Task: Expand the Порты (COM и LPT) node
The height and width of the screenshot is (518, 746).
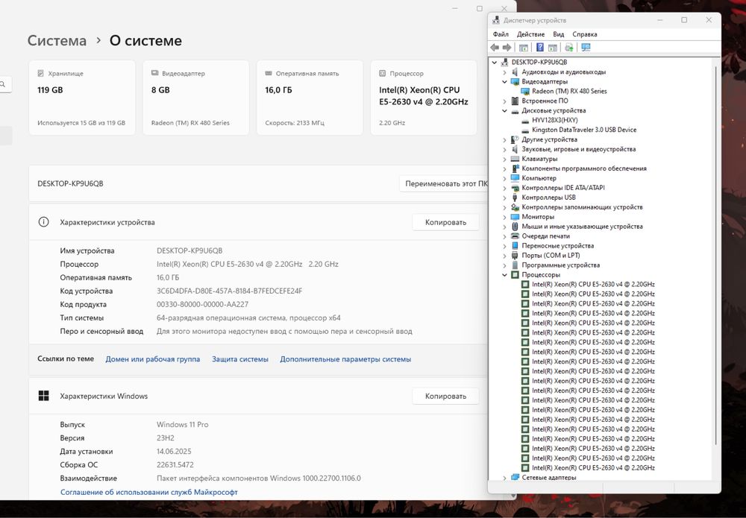Action: coord(505,255)
